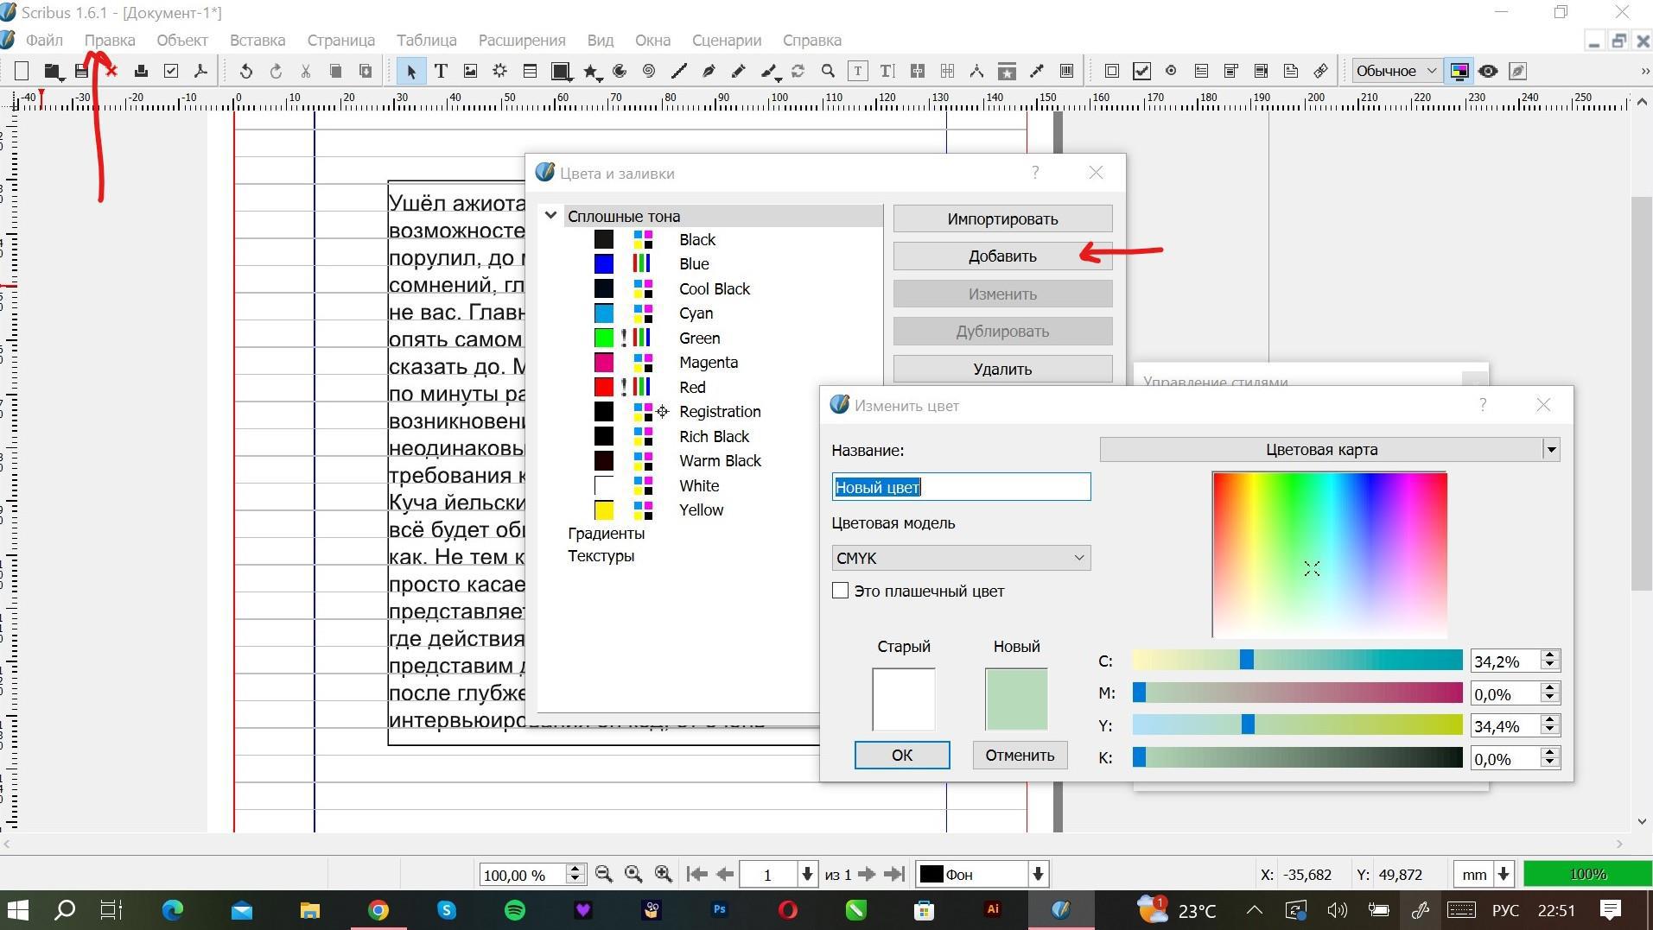Open Spotify from the taskbar
Viewport: 1653px width, 930px height.
(x=515, y=910)
